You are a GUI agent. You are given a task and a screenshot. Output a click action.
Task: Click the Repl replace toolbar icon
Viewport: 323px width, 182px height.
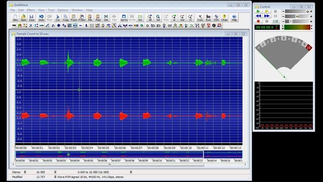(98, 18)
